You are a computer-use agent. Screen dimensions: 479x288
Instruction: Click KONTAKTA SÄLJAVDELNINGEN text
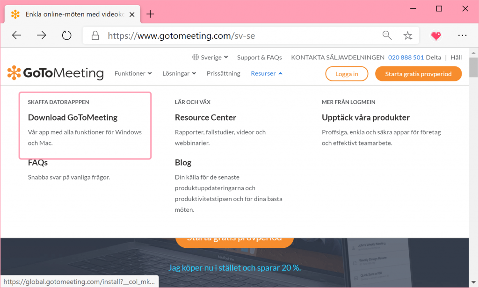click(338, 57)
